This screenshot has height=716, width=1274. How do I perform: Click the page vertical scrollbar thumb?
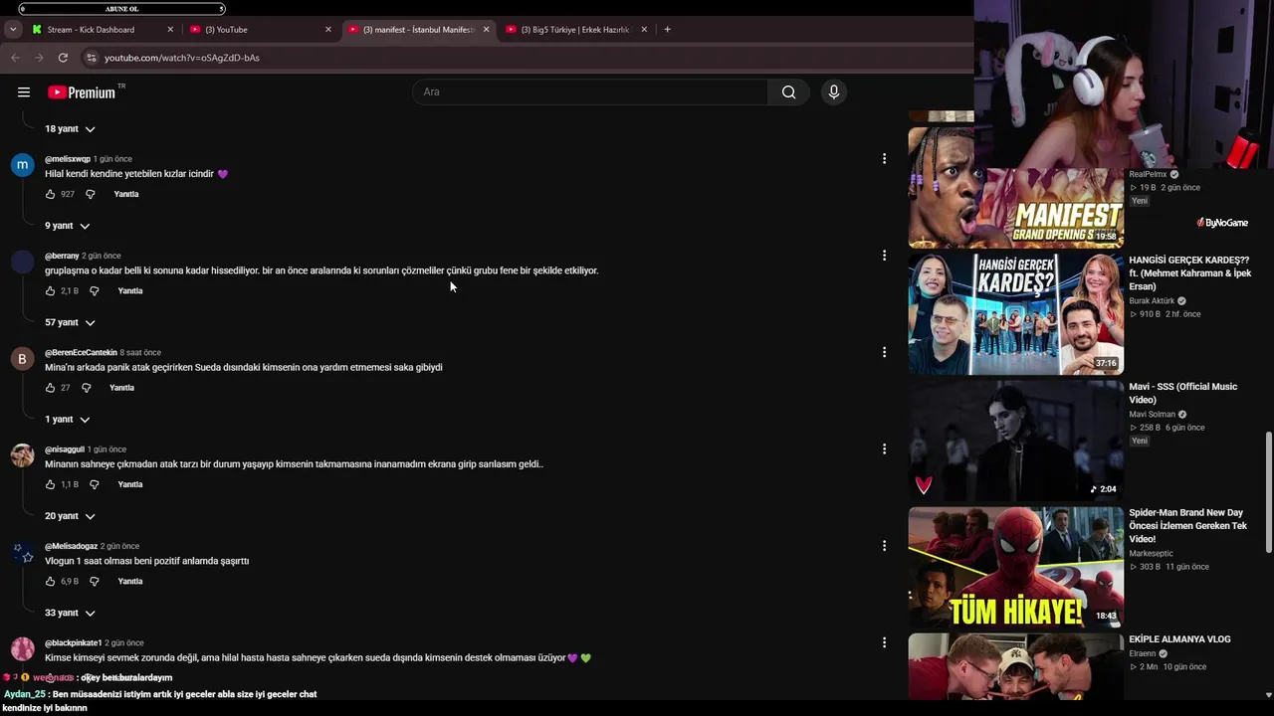click(x=1268, y=492)
